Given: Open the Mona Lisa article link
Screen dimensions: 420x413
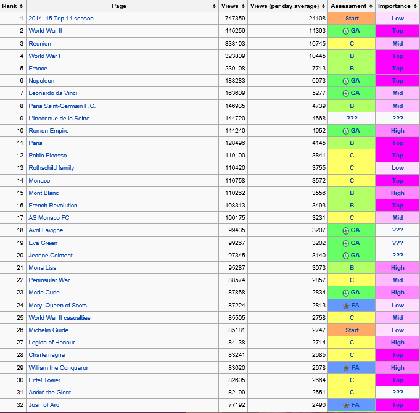Looking at the screenshot, I should tap(43, 268).
